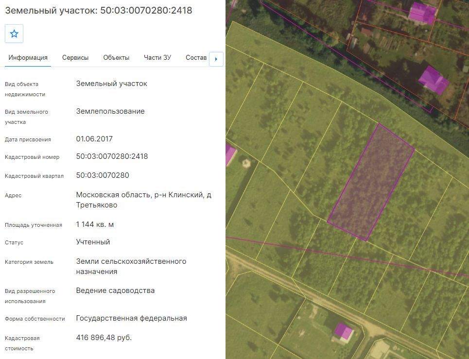The width and height of the screenshot is (469, 359).
Task: Click the parcel title heading with cadastral number
Action: click(x=99, y=11)
